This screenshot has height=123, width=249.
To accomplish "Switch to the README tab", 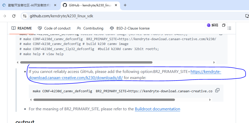I will pyautogui.click(x=22, y=28).
